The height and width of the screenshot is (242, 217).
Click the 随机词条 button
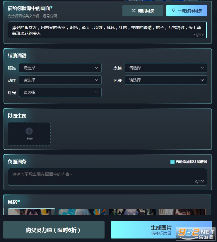pos(143,11)
